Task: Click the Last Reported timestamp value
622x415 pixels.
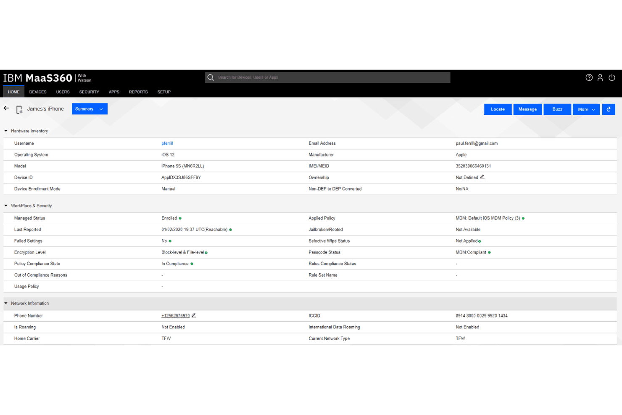Action: [194, 230]
